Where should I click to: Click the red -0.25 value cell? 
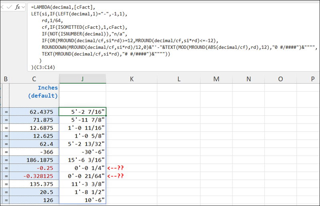[34, 167]
